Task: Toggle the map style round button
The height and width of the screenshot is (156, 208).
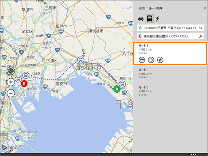Action: [x=11, y=71]
